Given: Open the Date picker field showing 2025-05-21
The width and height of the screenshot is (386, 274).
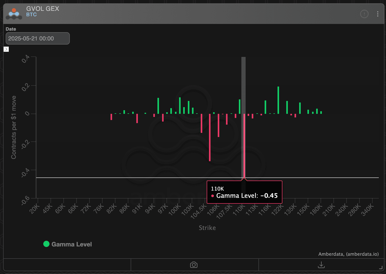Looking at the screenshot, I should coord(38,38).
